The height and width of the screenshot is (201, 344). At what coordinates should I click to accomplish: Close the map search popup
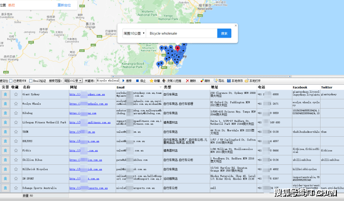point(236,26)
